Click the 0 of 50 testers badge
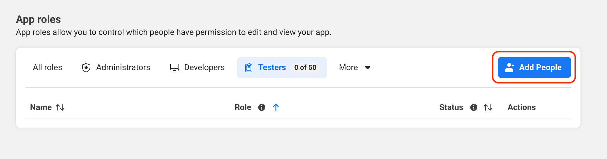Image resolution: width=607 pixels, height=159 pixels. pyautogui.click(x=305, y=67)
